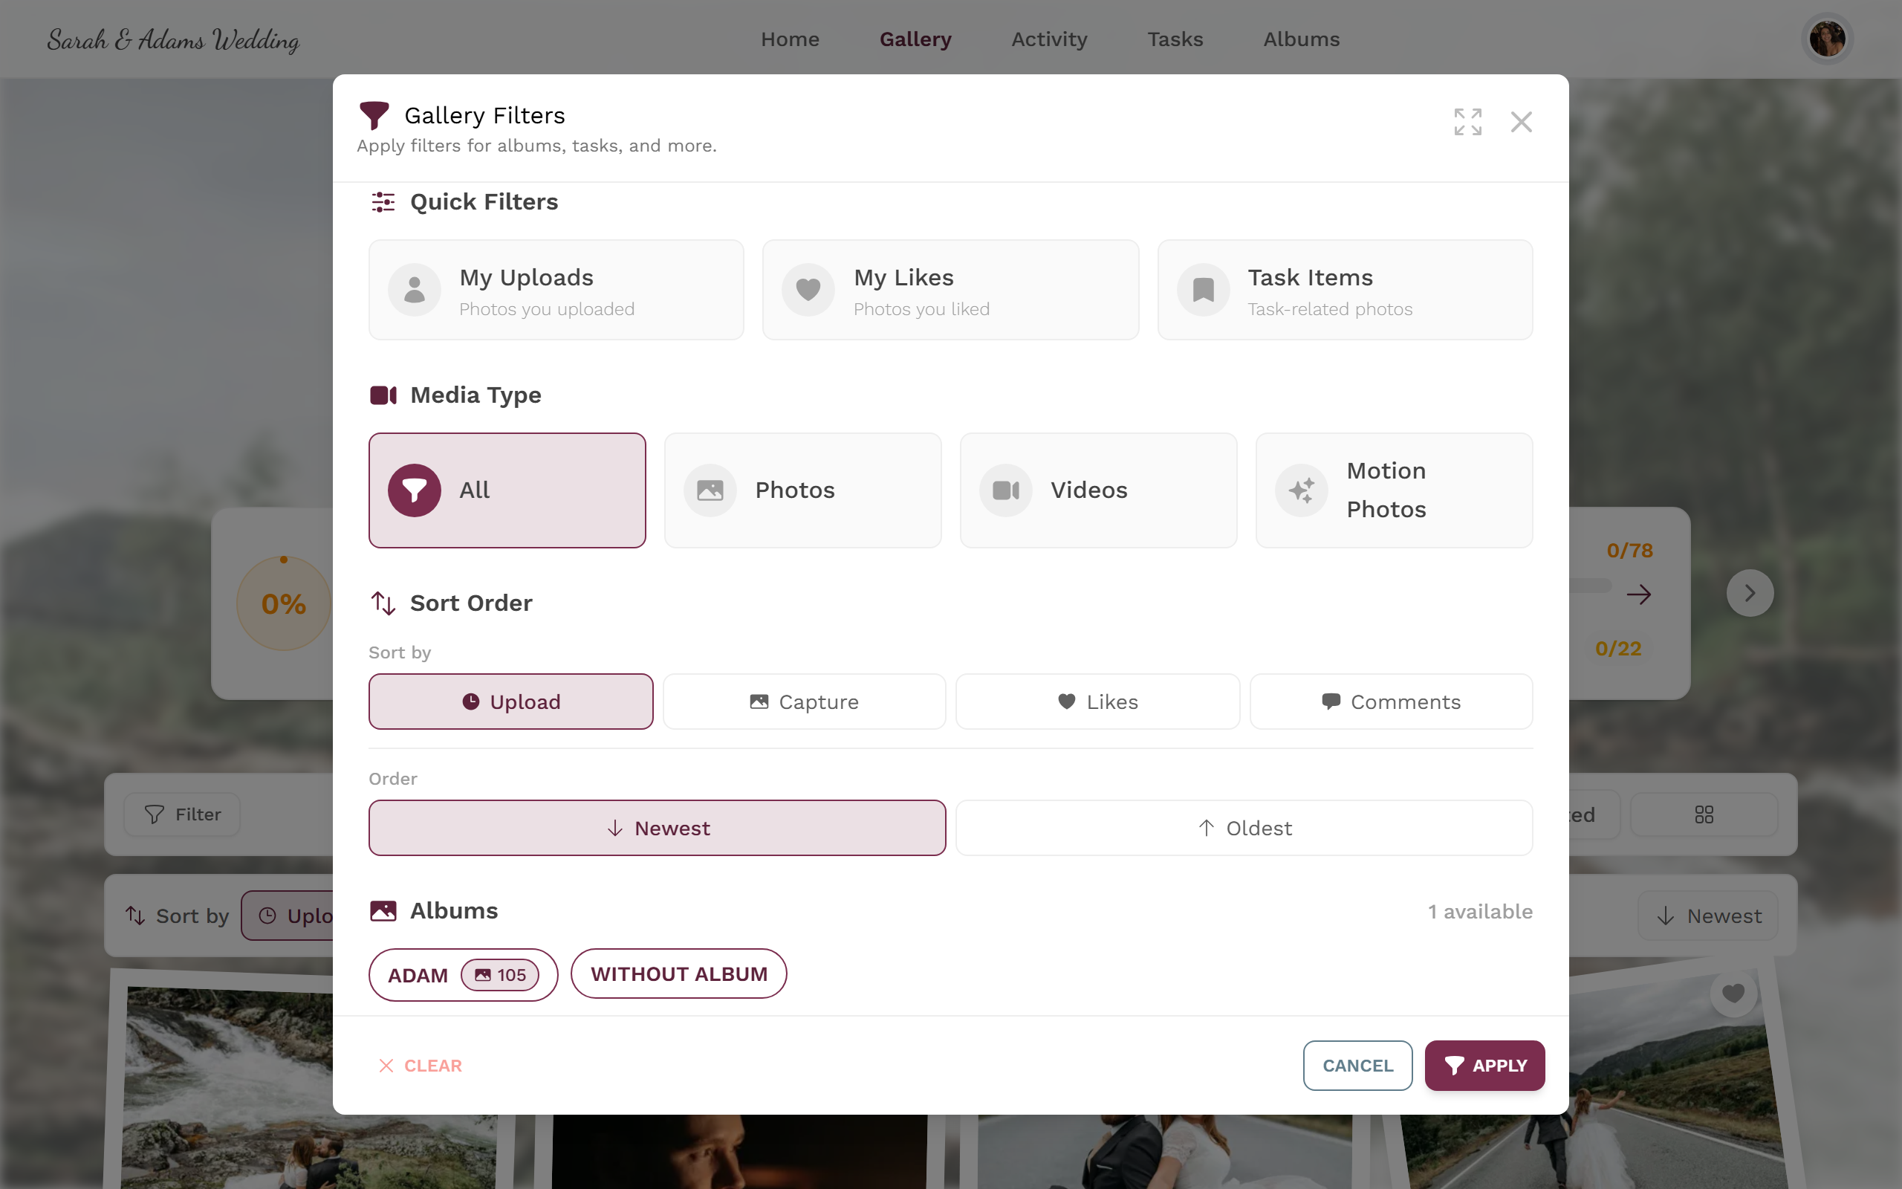Click the user avatar in the header
Image resolution: width=1902 pixels, height=1189 pixels.
point(1826,39)
